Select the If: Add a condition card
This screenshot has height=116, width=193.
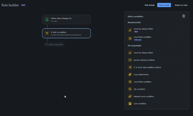pos(66,33)
